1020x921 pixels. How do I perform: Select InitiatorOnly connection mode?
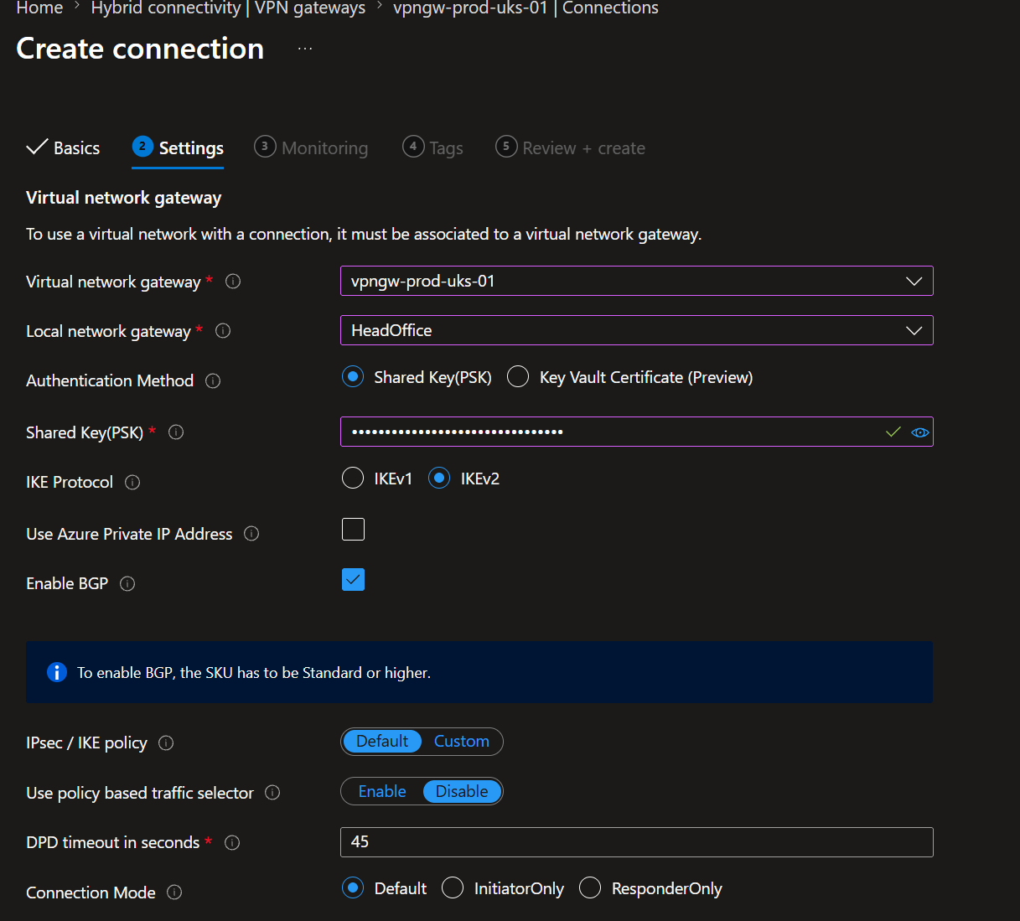coord(453,888)
